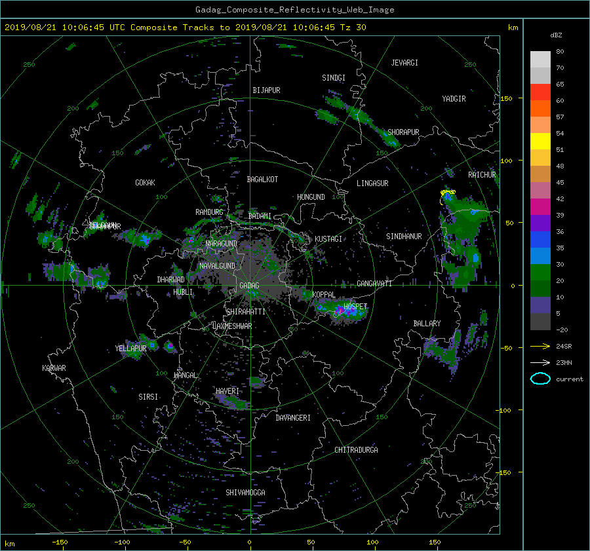Select the yellow 51 dBZ color swatch
Image resolution: width=590 pixels, height=551 pixels.
(540, 142)
